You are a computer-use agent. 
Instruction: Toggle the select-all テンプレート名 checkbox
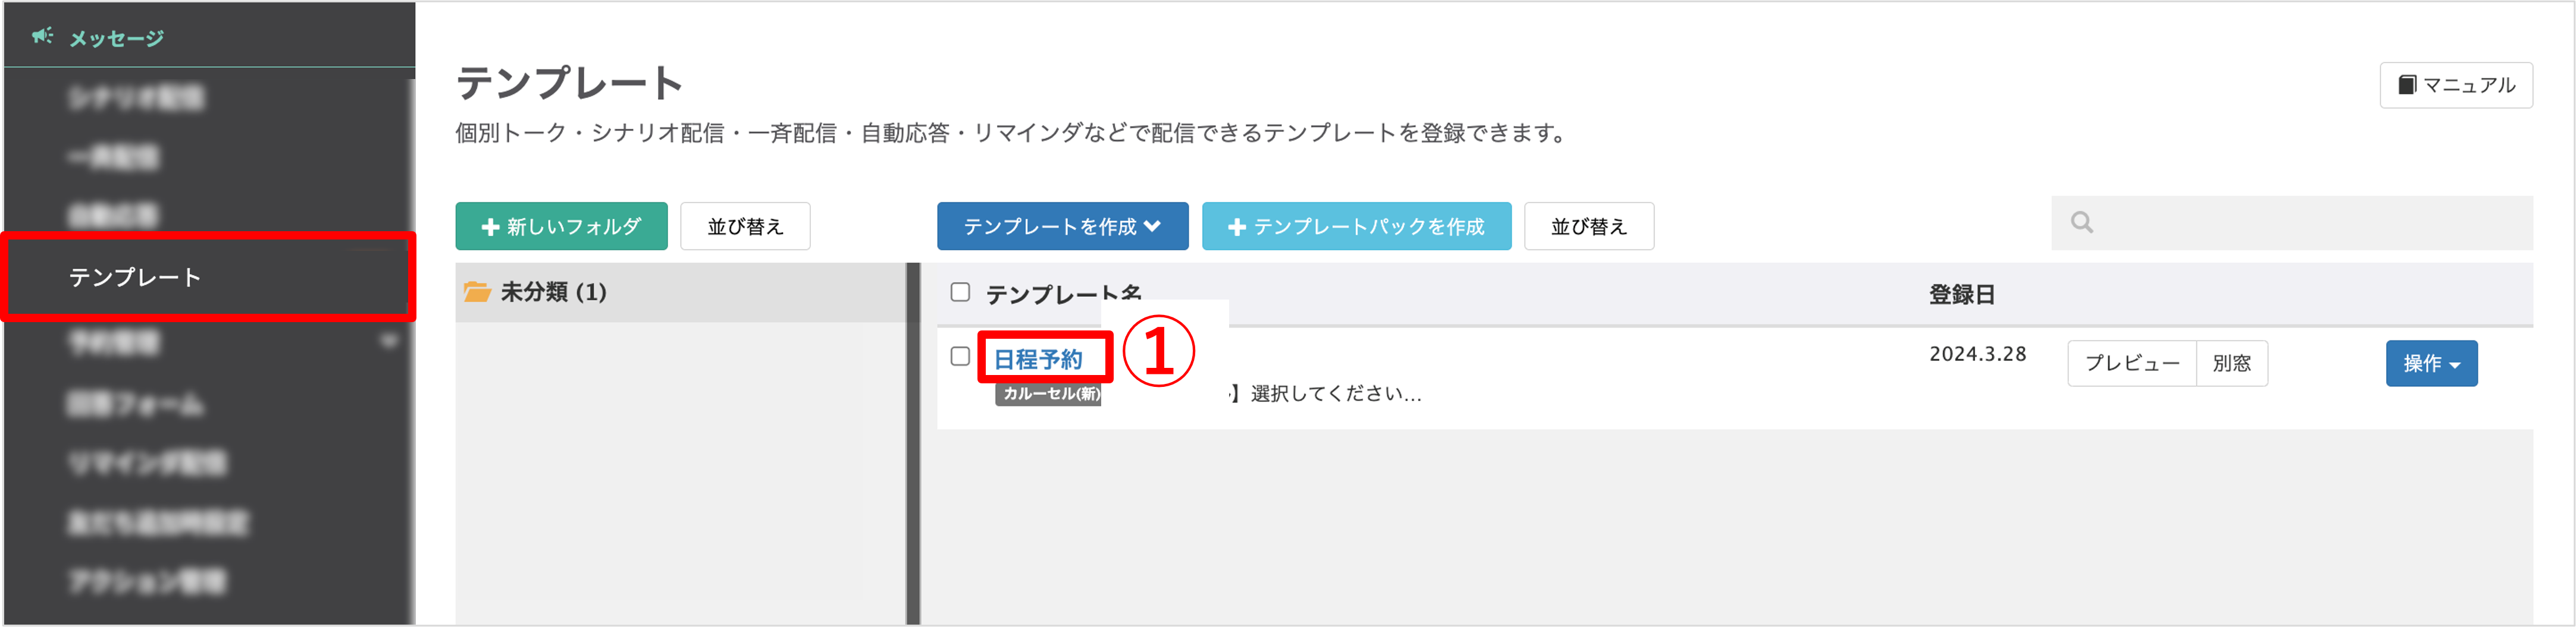coord(960,292)
